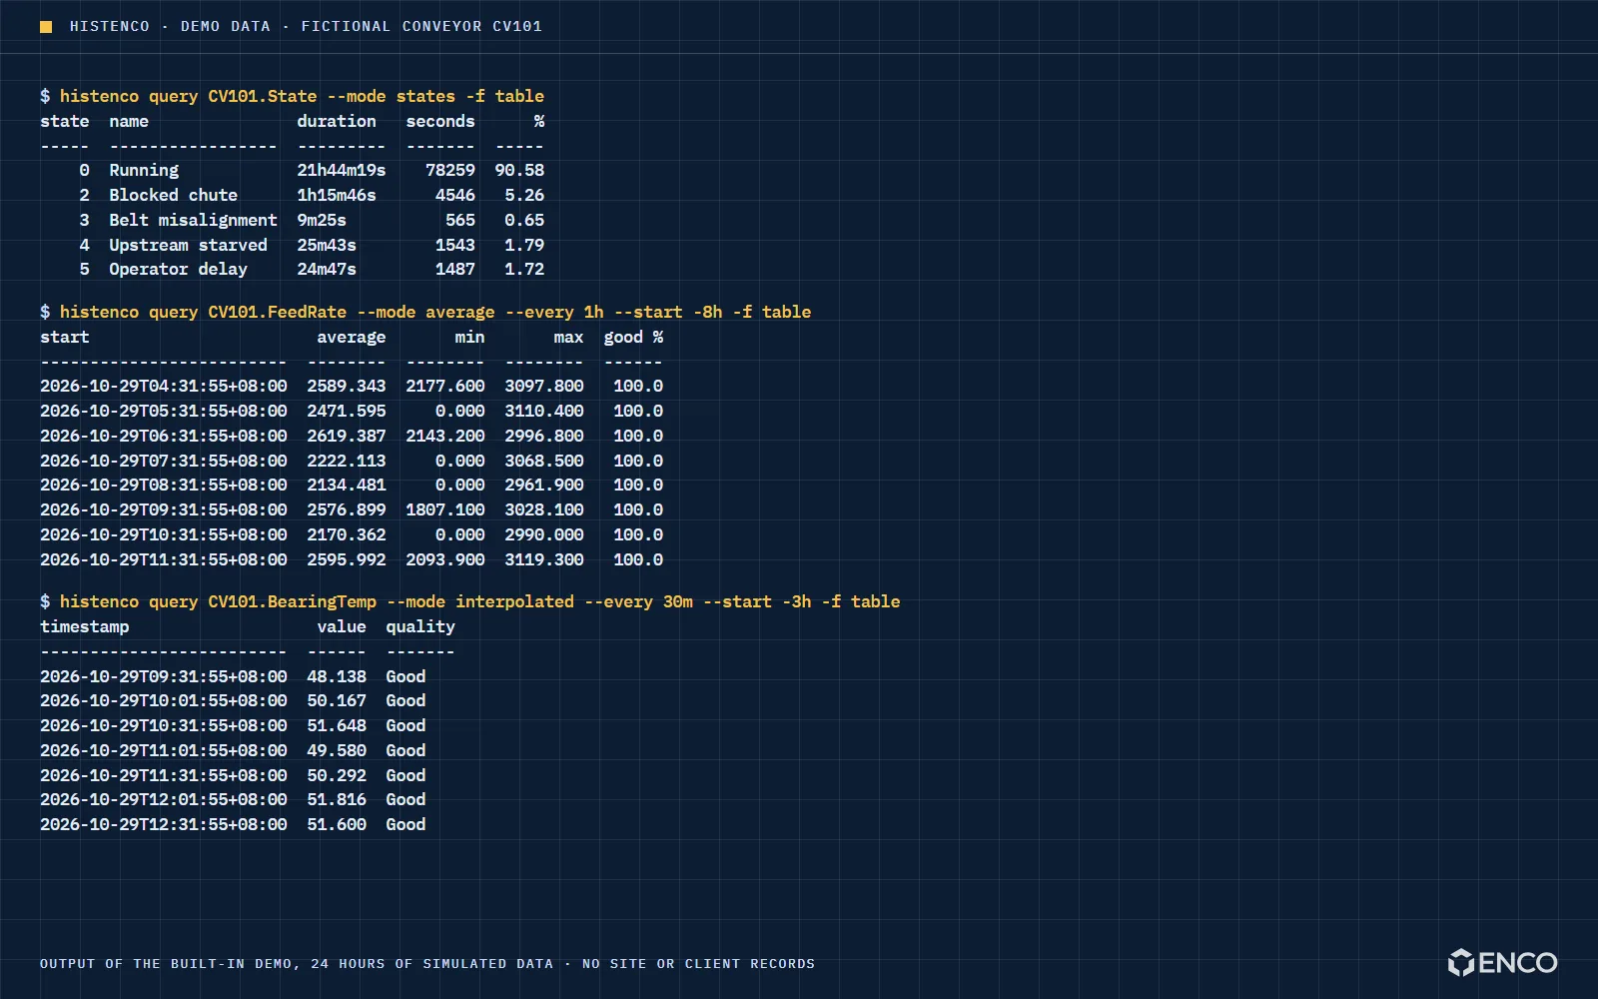The width and height of the screenshot is (1598, 999).
Task: Click max value 3068.500
Action: (x=544, y=461)
